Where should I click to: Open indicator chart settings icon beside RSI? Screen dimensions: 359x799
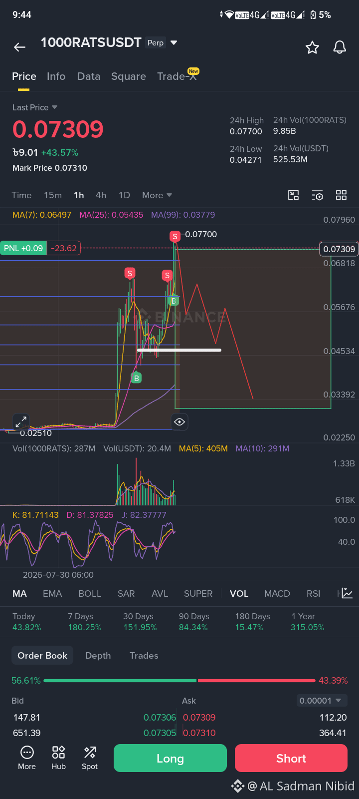pyautogui.click(x=347, y=594)
